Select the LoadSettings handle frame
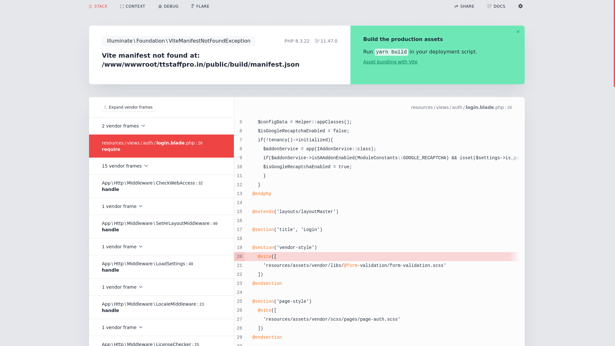The width and height of the screenshot is (615, 346). [x=161, y=267]
